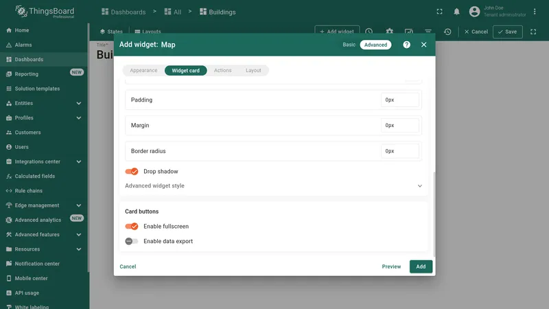Open the Alarms sidebar item
The width and height of the screenshot is (549, 309).
(x=23, y=45)
